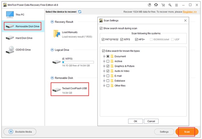Click Cancel in Scan Settings
This screenshot has height=139, width=202.
(x=151, y=121)
